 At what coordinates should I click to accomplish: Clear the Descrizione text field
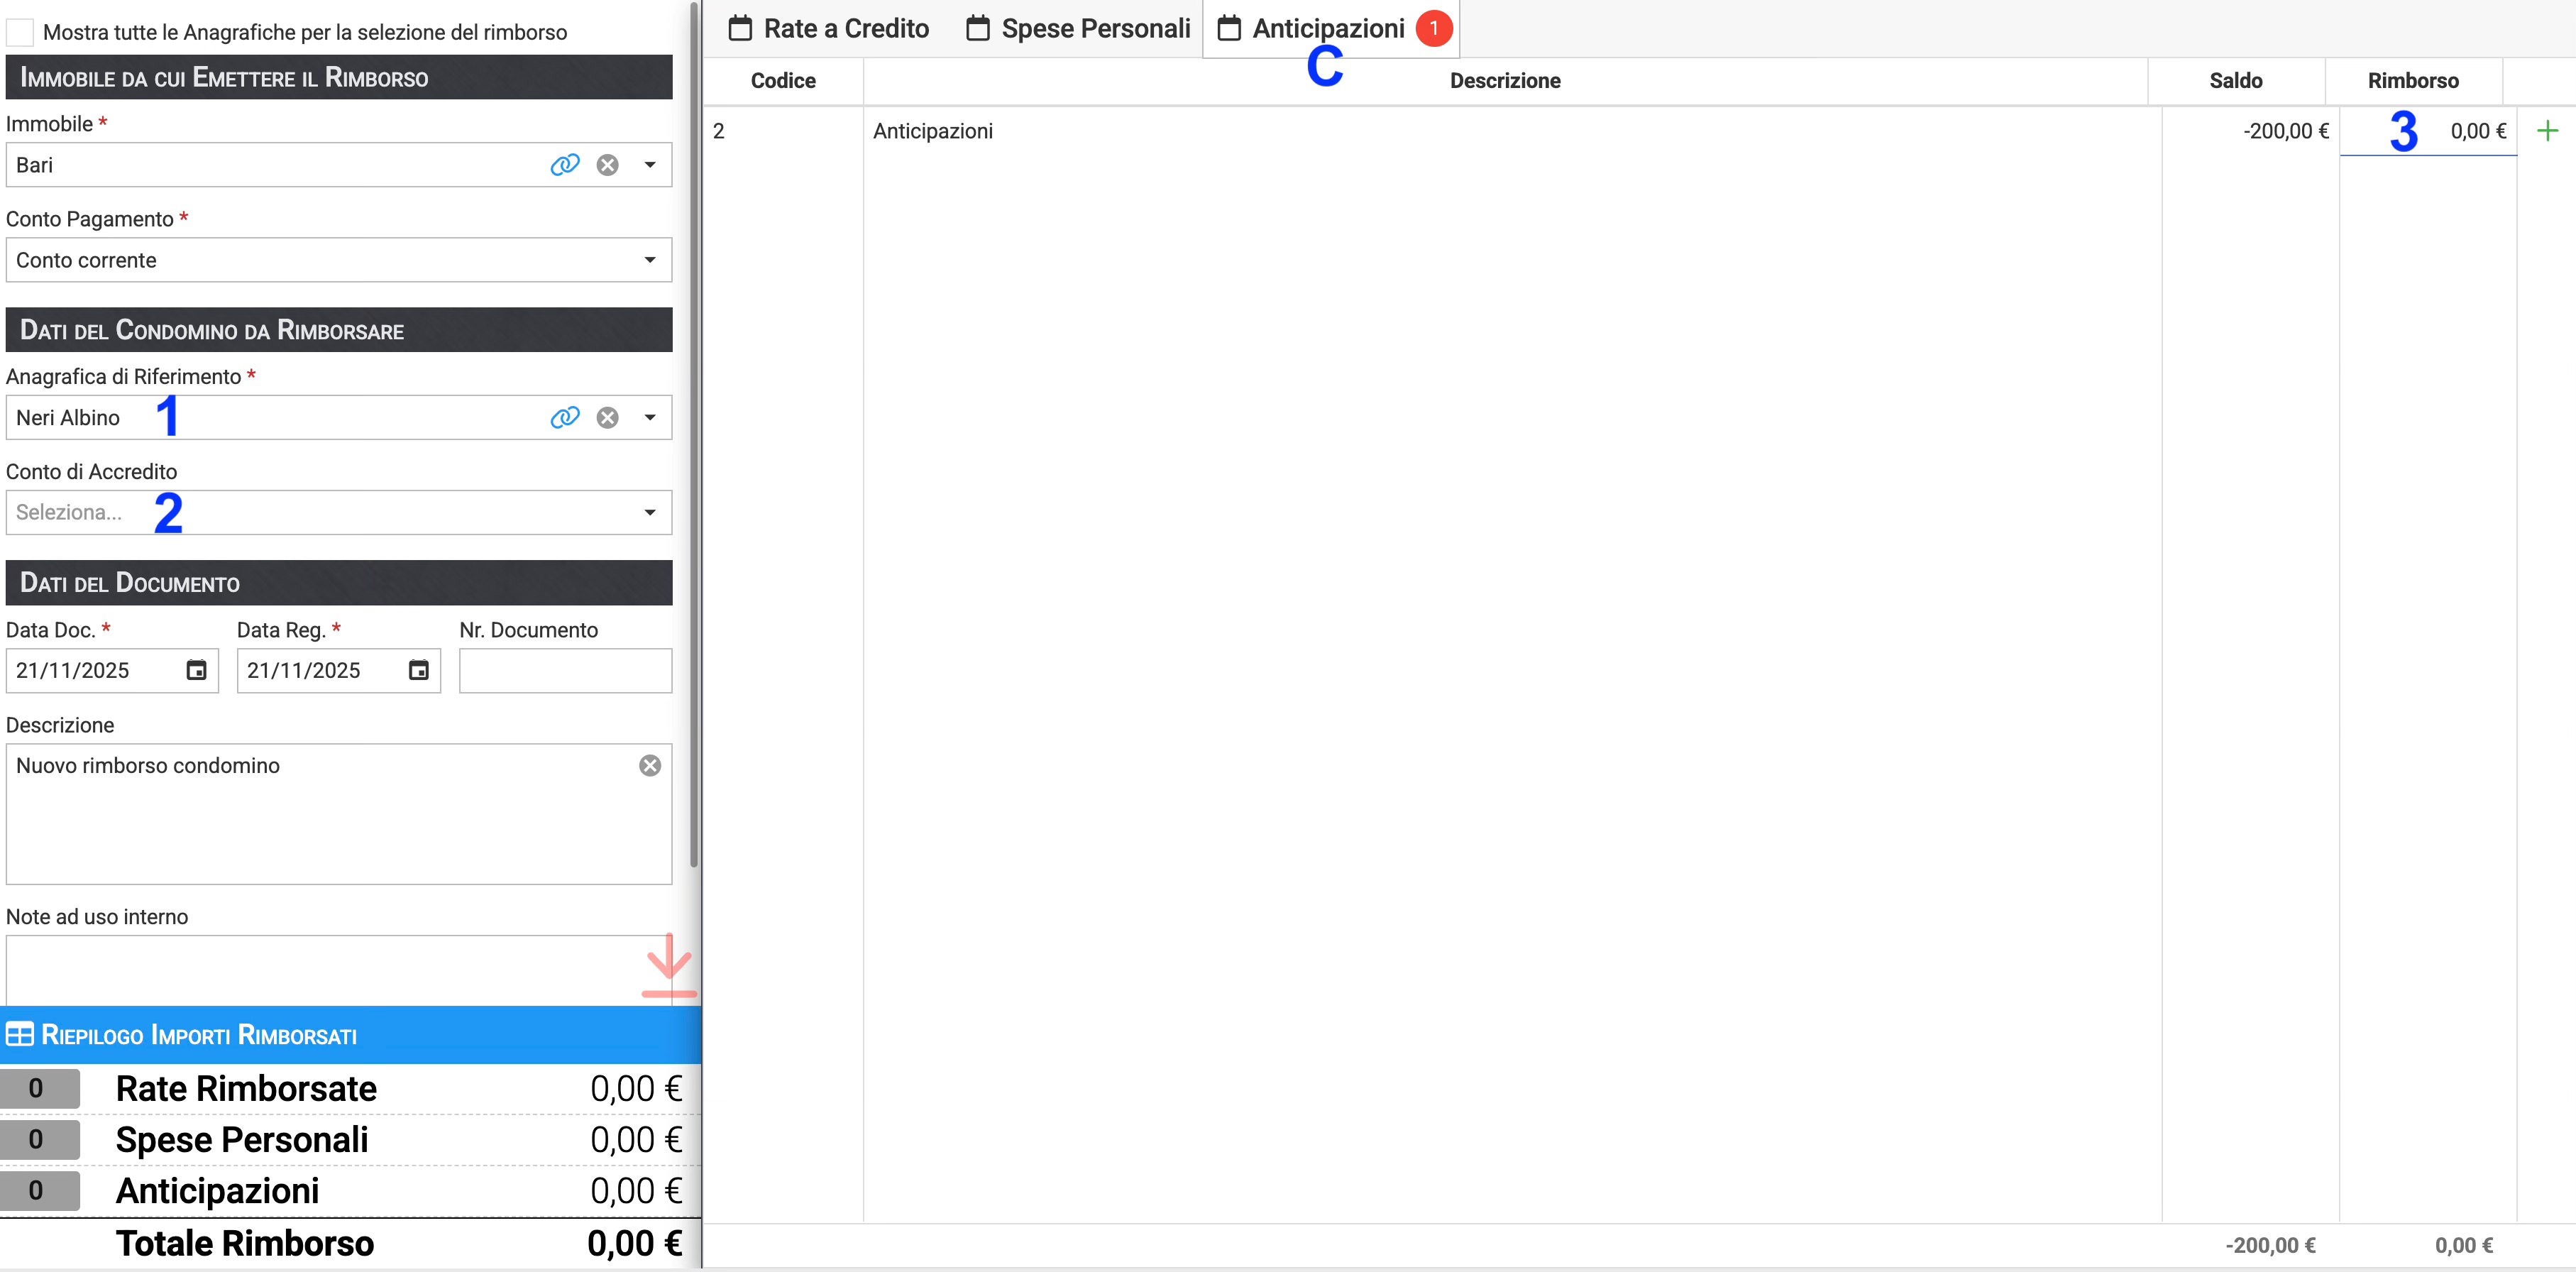[650, 766]
